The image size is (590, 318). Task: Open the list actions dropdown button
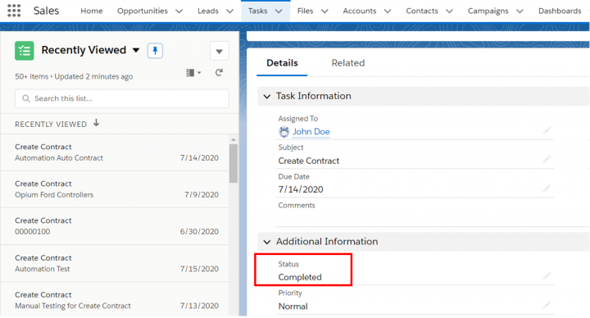(220, 51)
